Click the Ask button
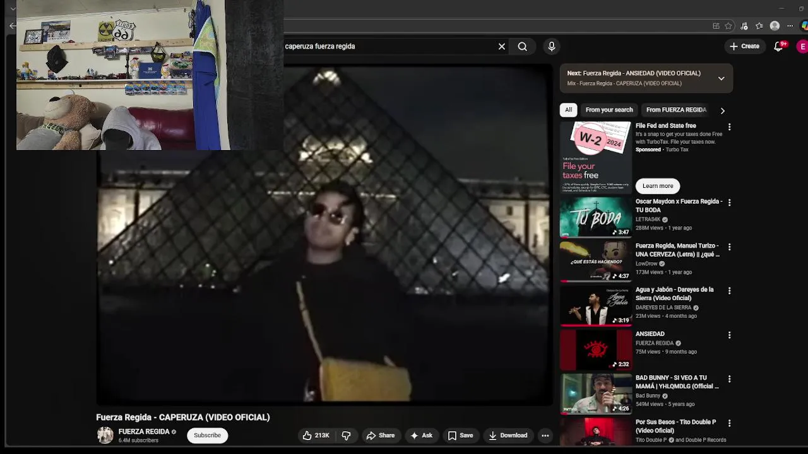This screenshot has width=808, height=454. click(x=421, y=435)
